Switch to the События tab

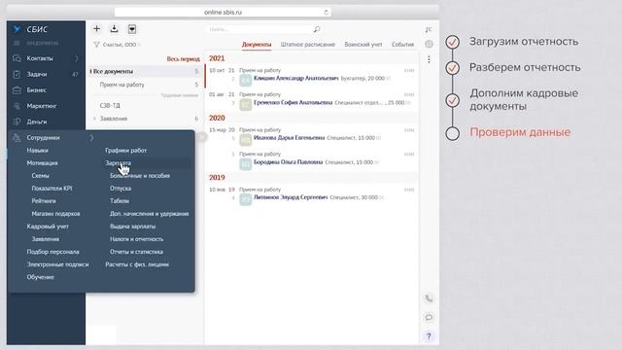pyautogui.click(x=402, y=45)
